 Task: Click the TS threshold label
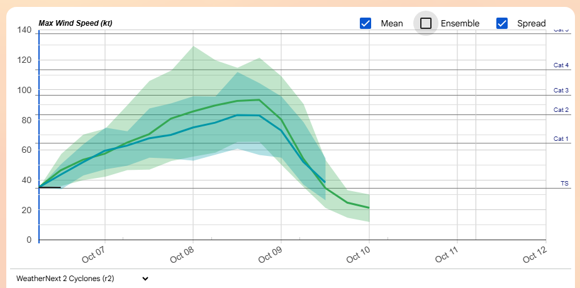pyautogui.click(x=564, y=184)
